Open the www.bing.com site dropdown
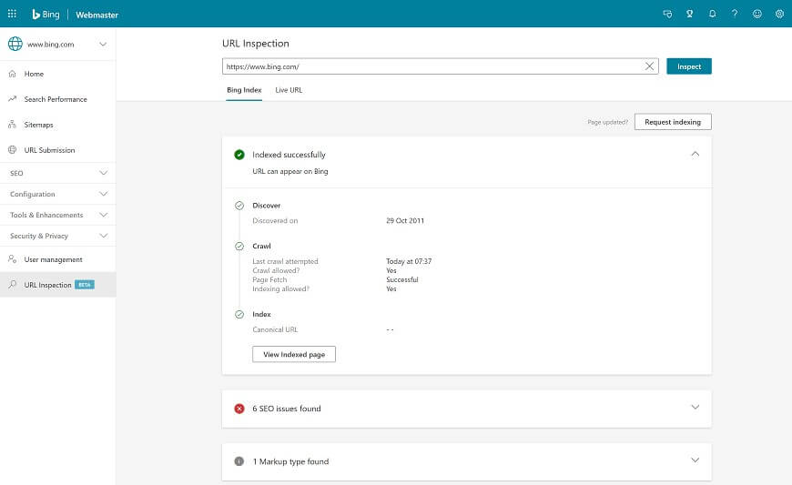Viewport: 792px width, 485px height. pos(103,44)
